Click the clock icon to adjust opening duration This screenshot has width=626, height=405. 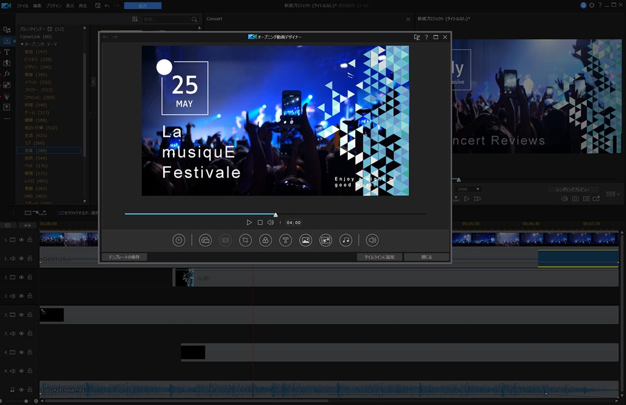click(179, 240)
